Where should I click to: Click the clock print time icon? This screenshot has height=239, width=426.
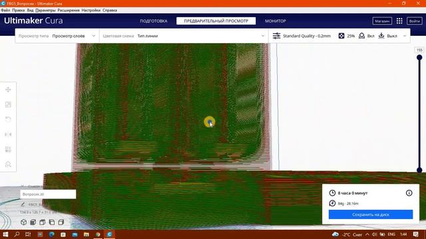[x=332, y=193]
